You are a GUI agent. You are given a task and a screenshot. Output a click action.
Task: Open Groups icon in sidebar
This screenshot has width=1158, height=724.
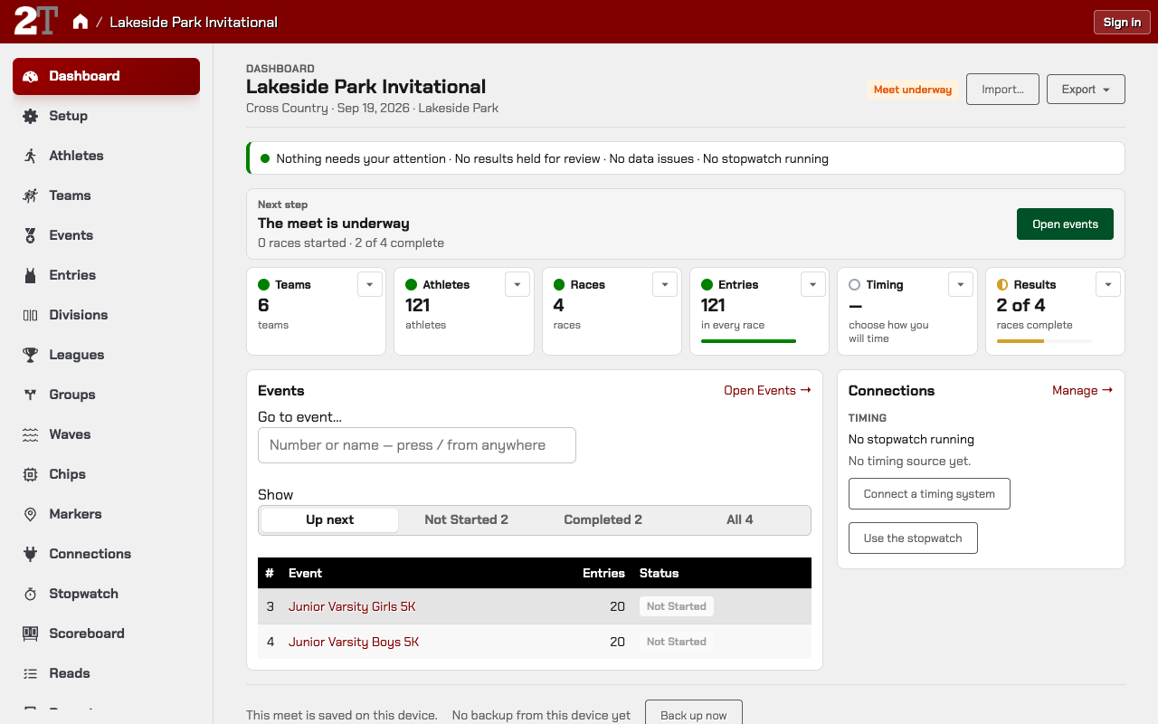coord(31,395)
